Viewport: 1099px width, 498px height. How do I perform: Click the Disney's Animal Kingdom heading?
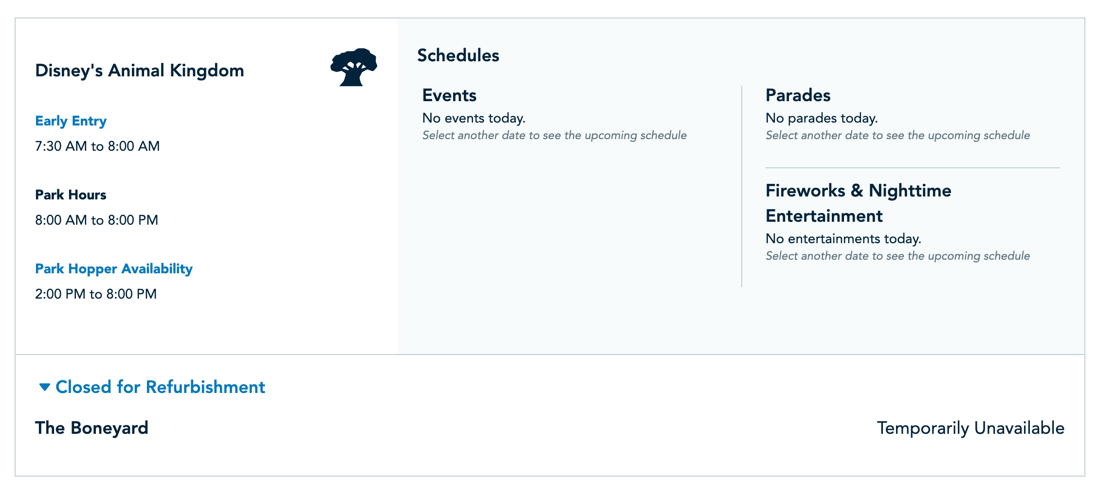click(x=140, y=71)
